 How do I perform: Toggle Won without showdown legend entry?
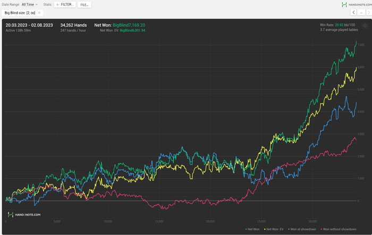[339, 229]
